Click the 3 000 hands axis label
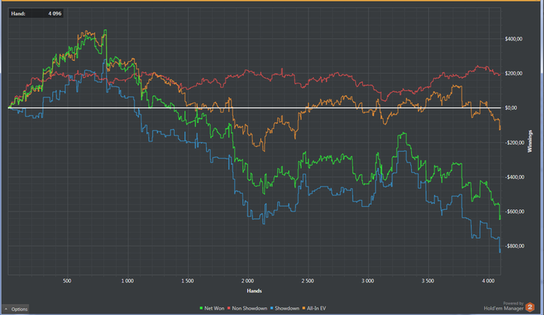 368,281
